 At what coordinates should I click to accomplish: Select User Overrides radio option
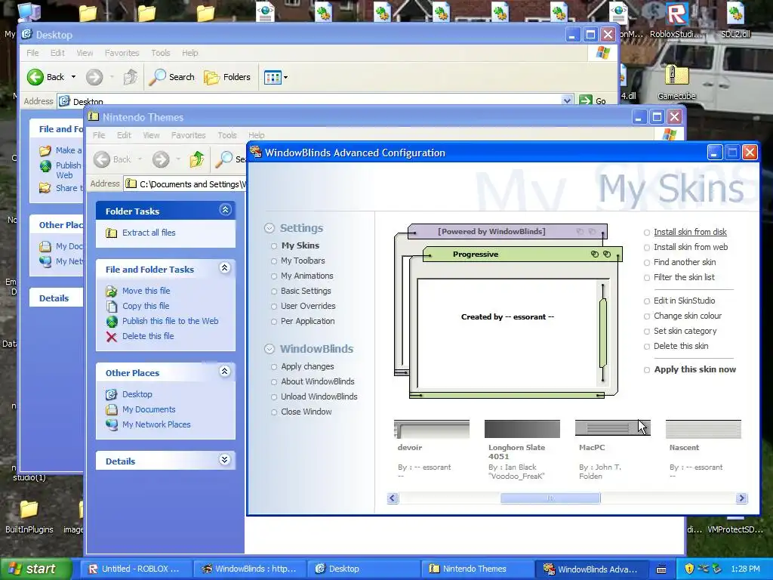point(273,307)
